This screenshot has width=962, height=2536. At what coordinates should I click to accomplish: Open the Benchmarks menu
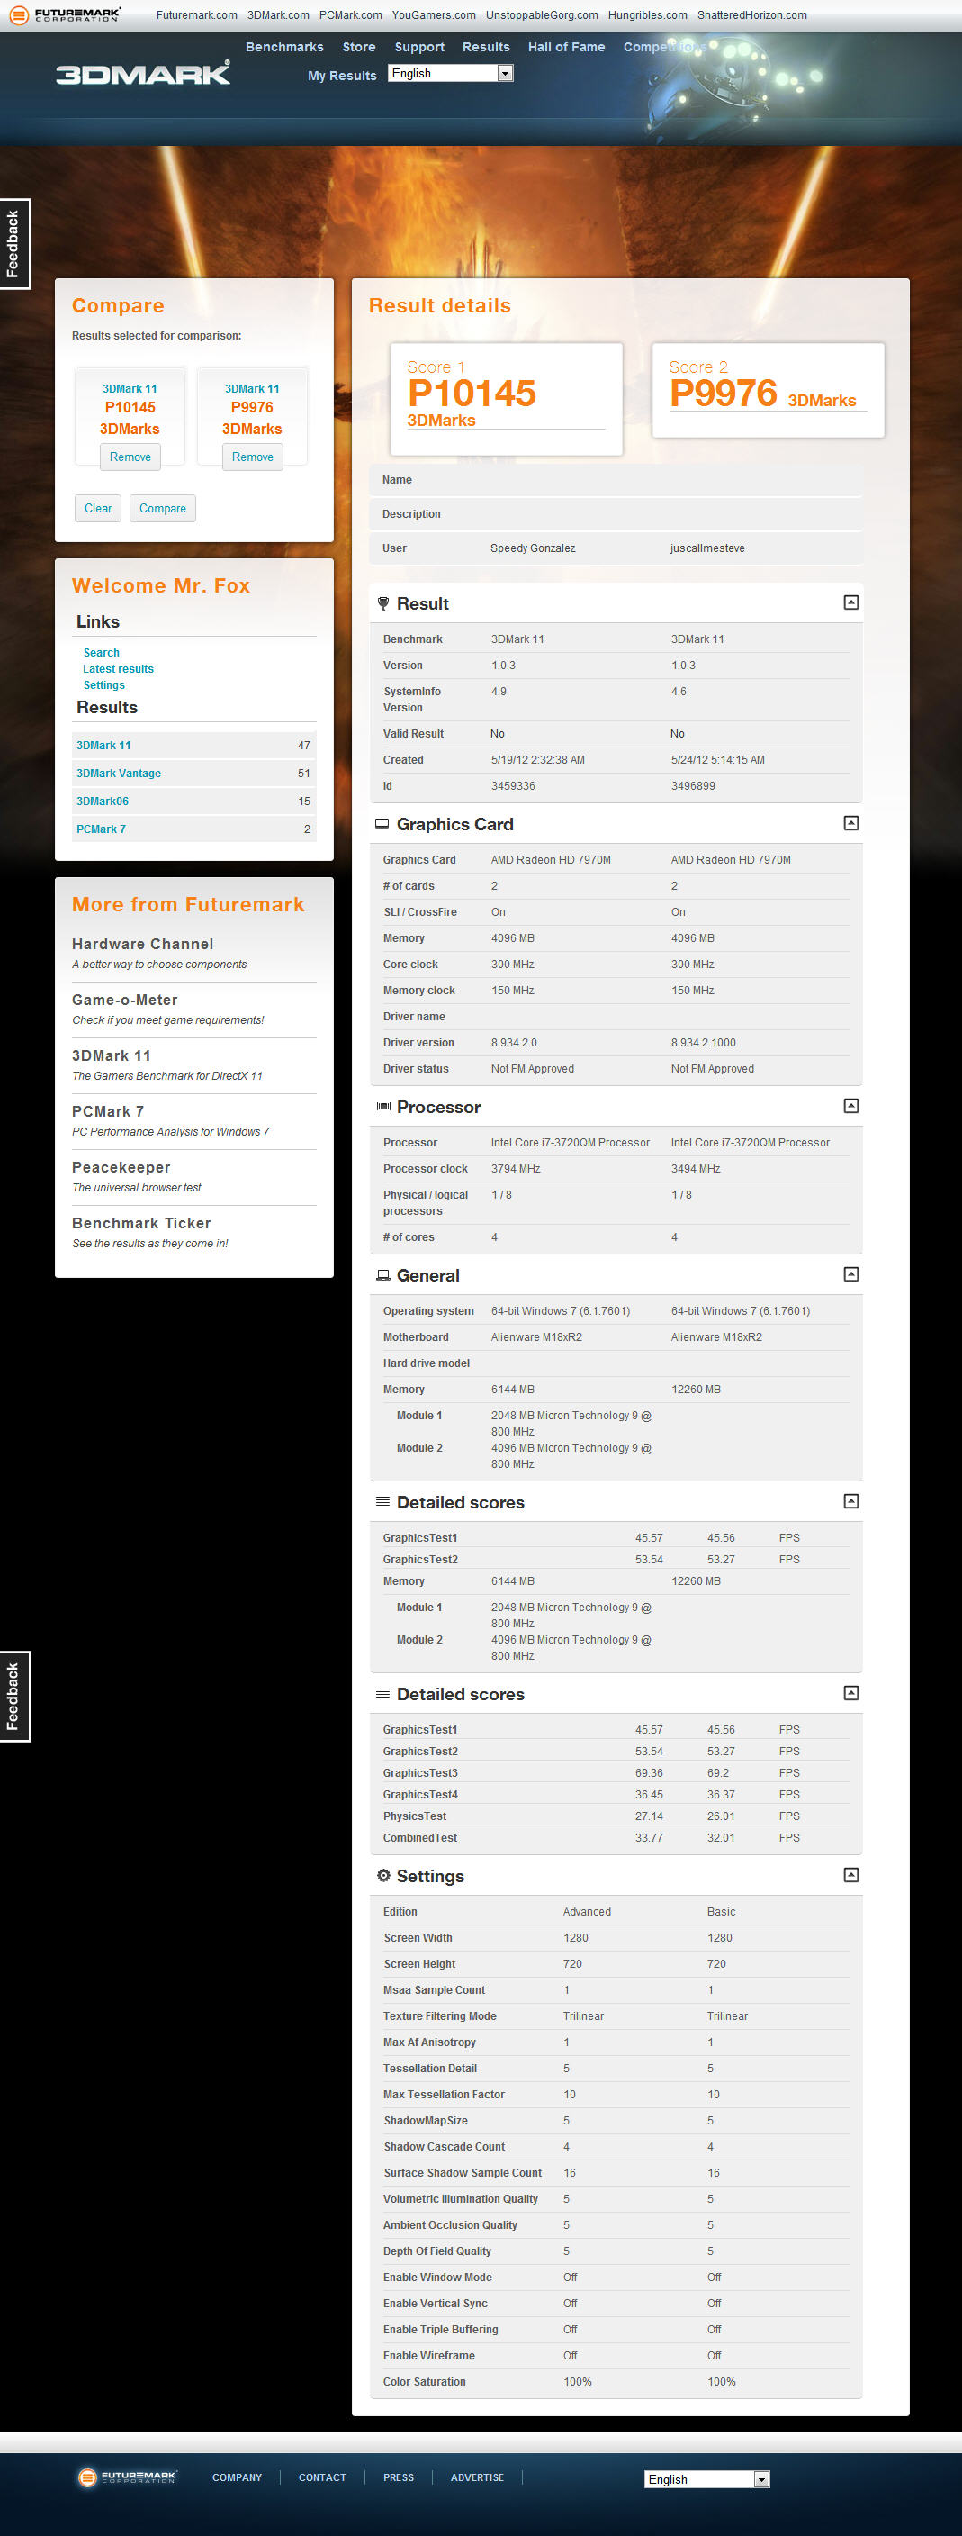coord(284,47)
